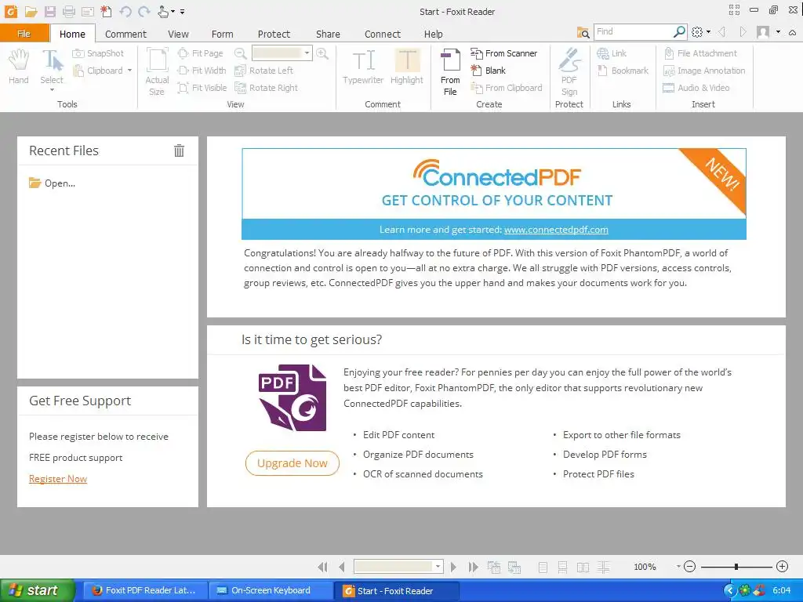The width and height of the screenshot is (803, 602).
Task: Open the 100% zoom dropdown arrow
Action: click(678, 567)
